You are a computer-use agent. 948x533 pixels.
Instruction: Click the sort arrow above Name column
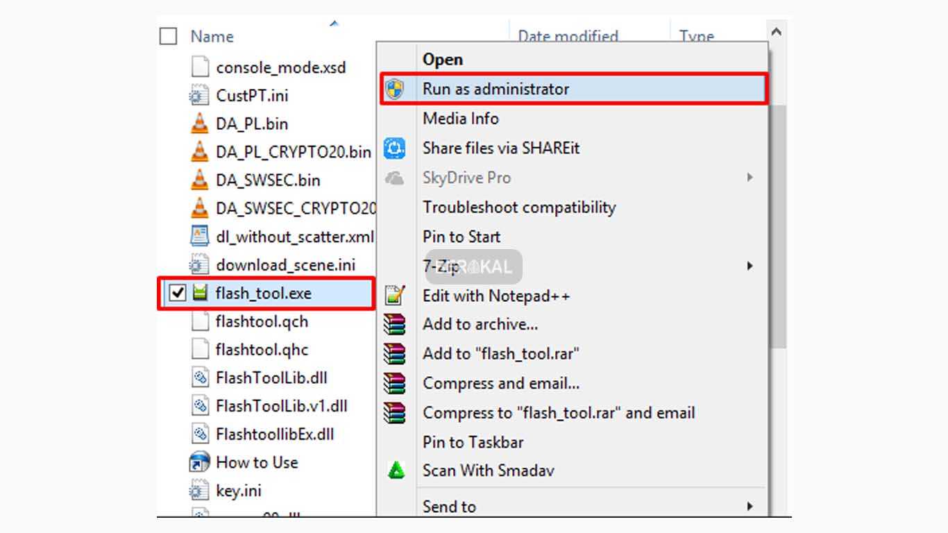(334, 24)
